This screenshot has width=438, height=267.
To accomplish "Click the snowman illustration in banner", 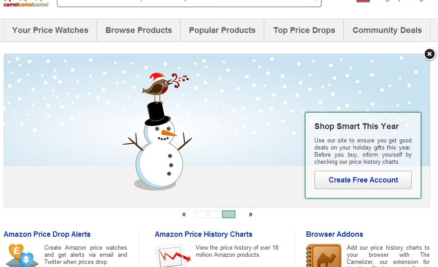I will point(157,146).
